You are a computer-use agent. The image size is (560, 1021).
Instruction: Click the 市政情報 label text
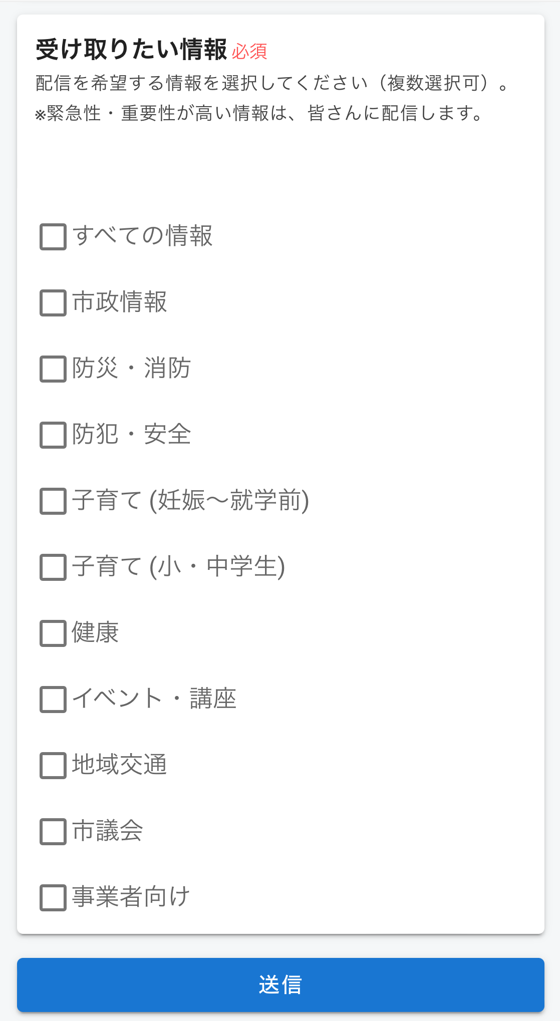pyautogui.click(x=119, y=302)
